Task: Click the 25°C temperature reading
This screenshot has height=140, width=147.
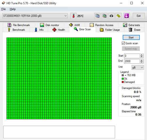Action: [80, 16]
